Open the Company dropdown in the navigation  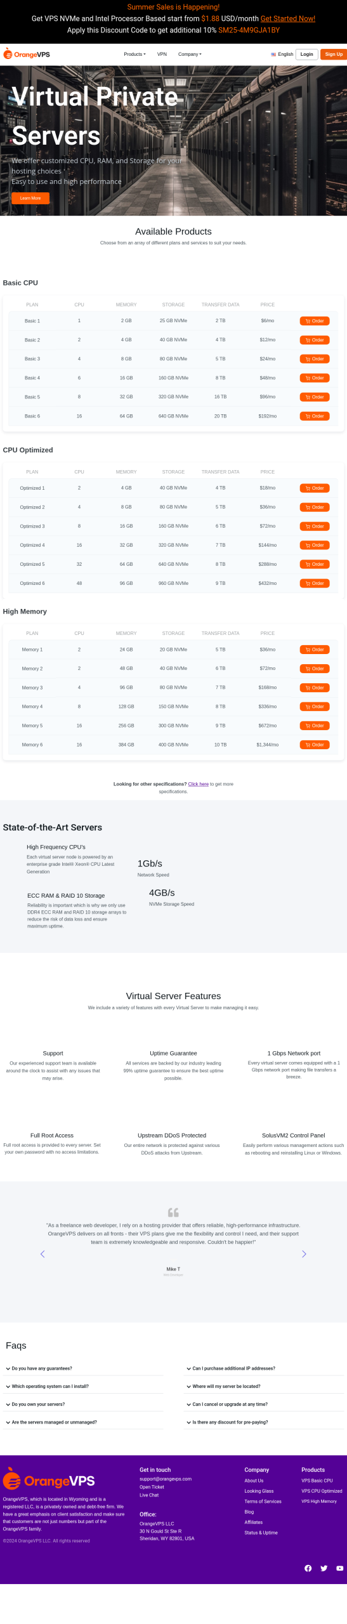pyautogui.click(x=190, y=55)
